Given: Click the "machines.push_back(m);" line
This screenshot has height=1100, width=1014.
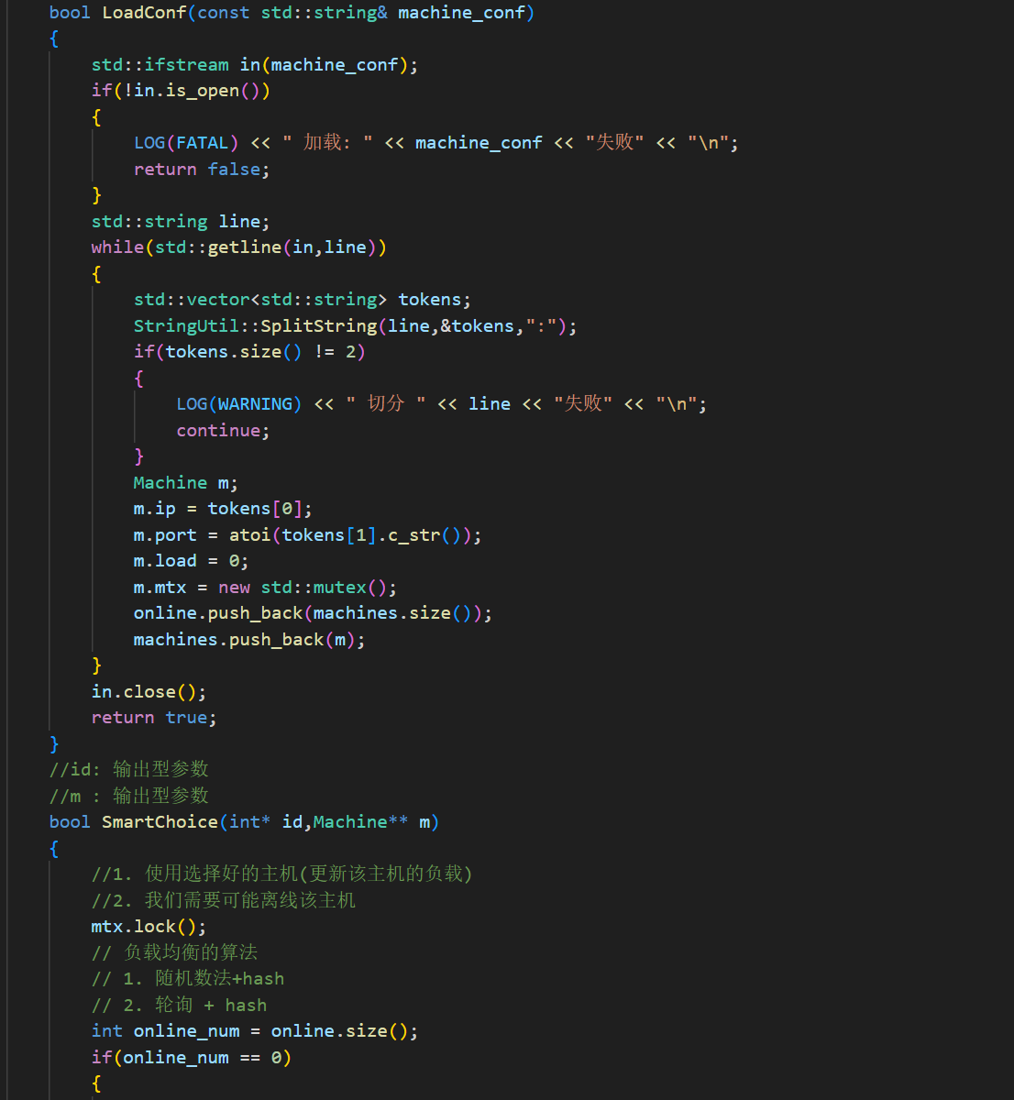Looking at the screenshot, I should pos(249,640).
